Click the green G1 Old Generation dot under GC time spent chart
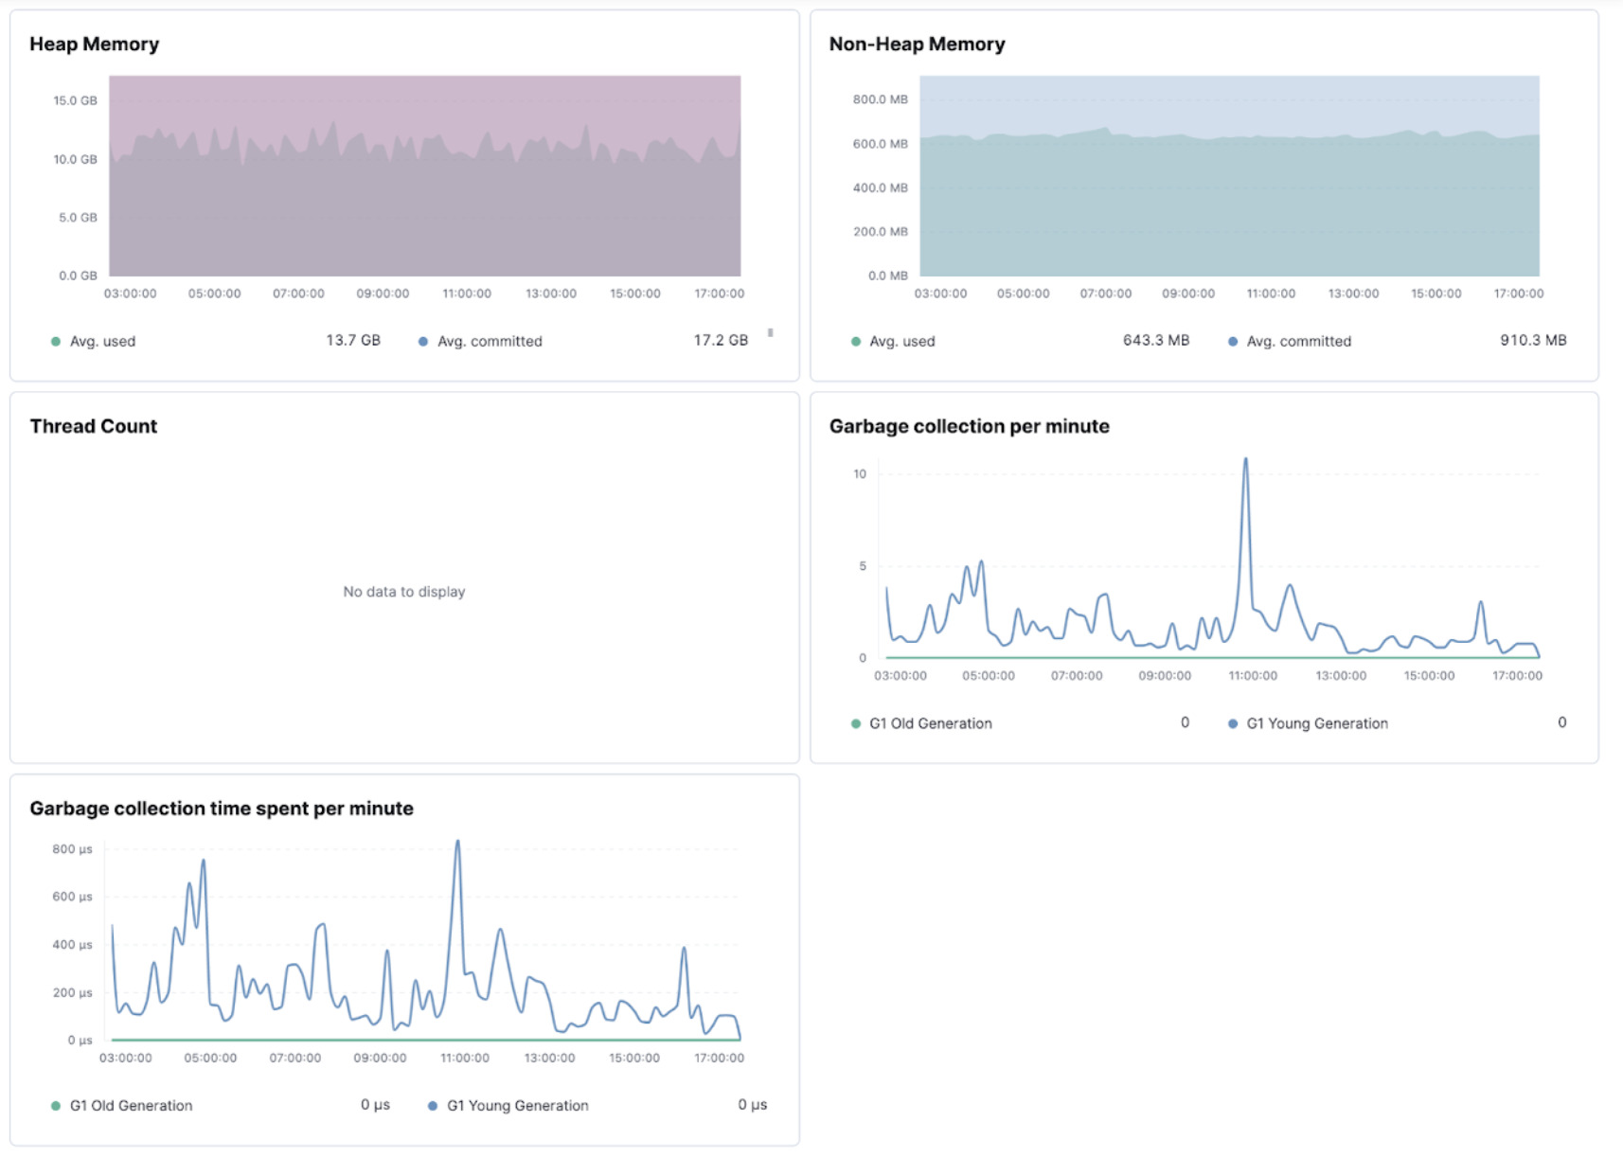1623x1157 pixels. point(57,1105)
